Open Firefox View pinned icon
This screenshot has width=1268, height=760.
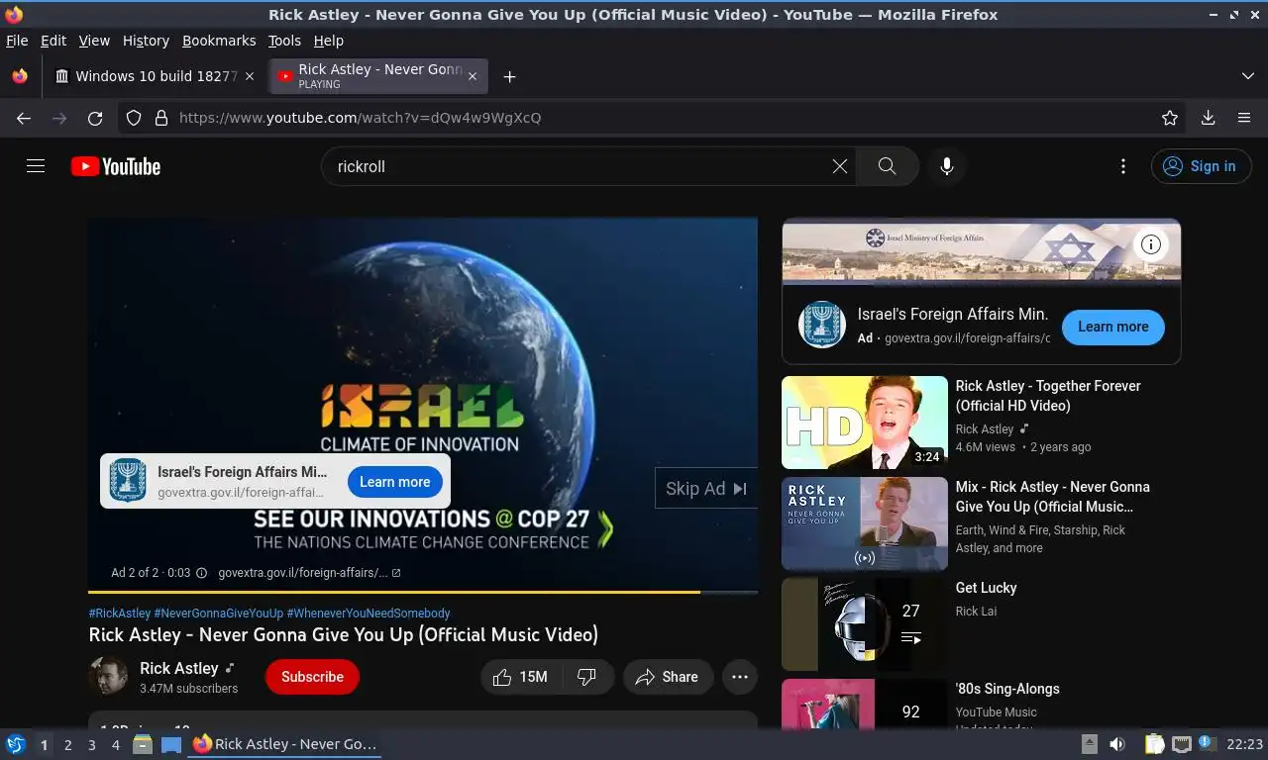[x=20, y=76]
